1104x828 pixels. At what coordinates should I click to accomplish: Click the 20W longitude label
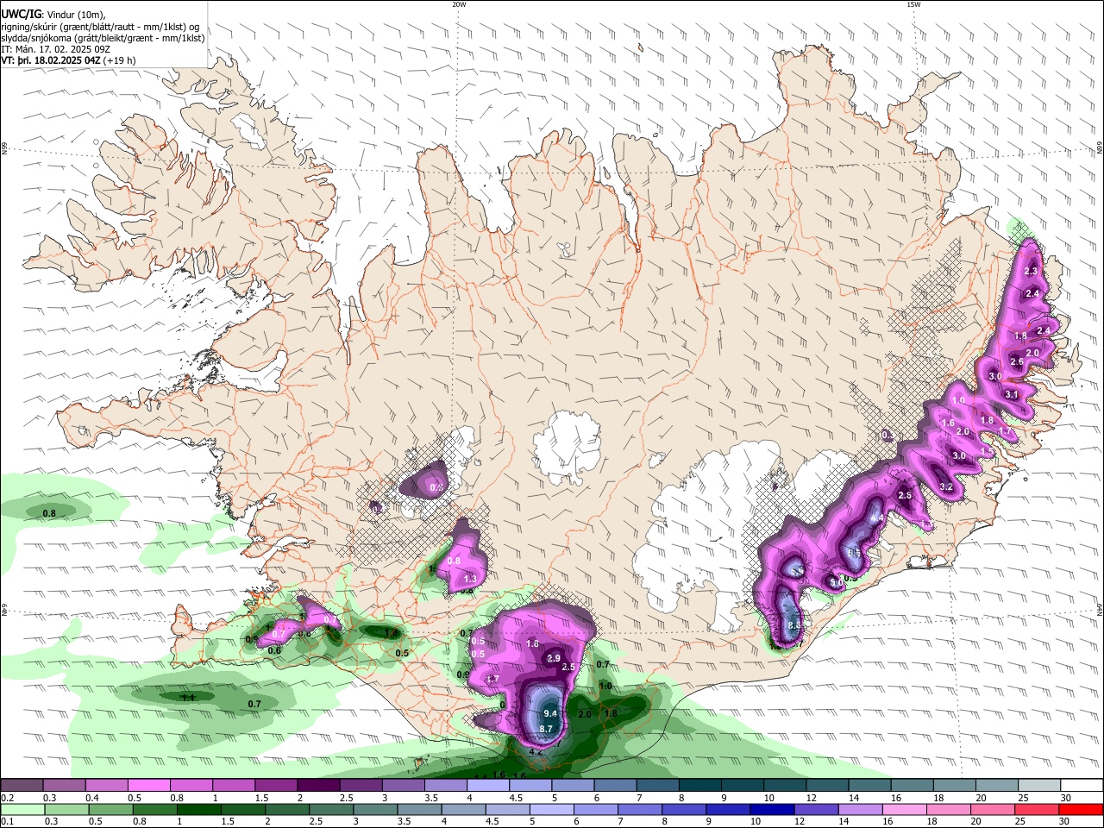(x=459, y=4)
